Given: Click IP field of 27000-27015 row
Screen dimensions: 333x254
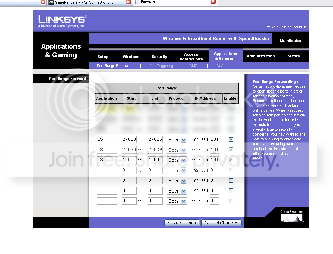Looking at the screenshot, I should click(214, 139).
